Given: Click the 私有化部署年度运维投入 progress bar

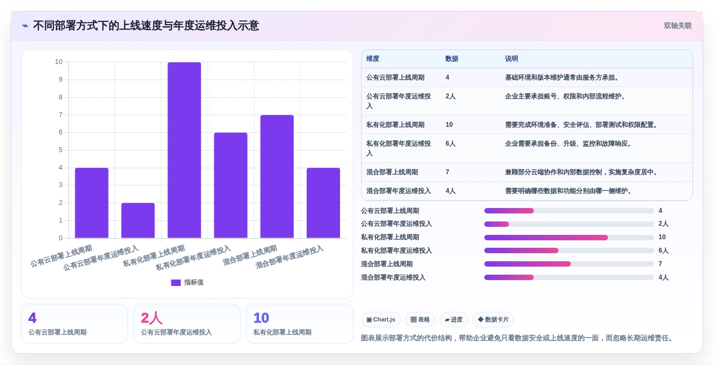Looking at the screenshot, I should click(569, 251).
